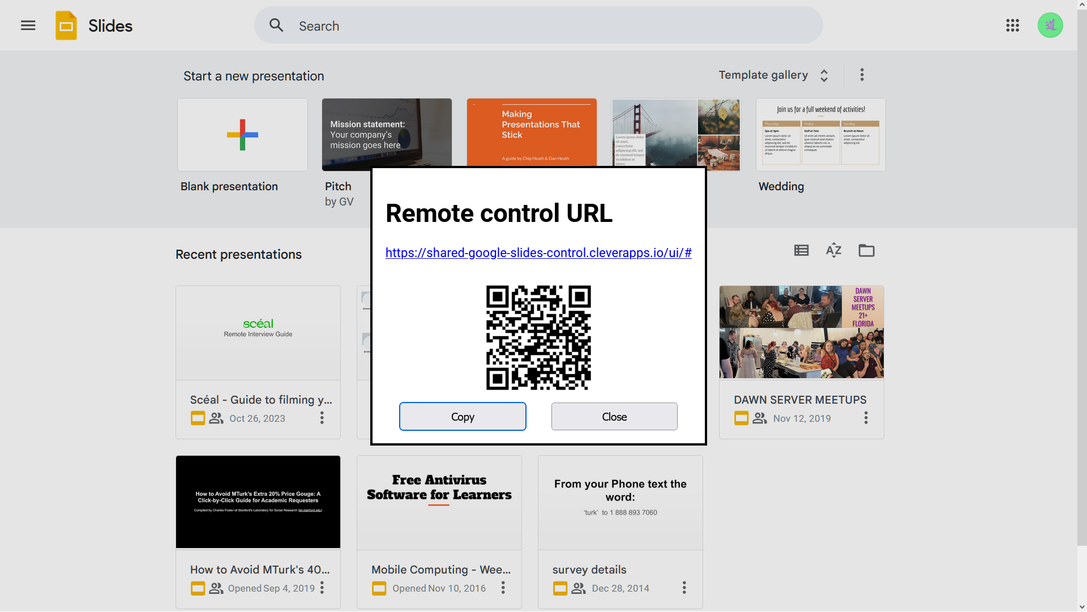
Task: Open options menu for Mobile Computing presentation
Action: pyautogui.click(x=503, y=588)
